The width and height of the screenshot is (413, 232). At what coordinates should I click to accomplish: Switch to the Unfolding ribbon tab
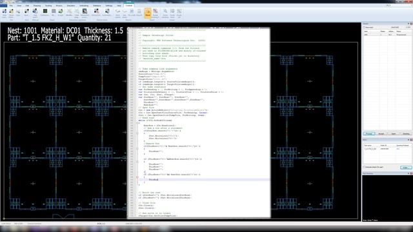click(84, 6)
